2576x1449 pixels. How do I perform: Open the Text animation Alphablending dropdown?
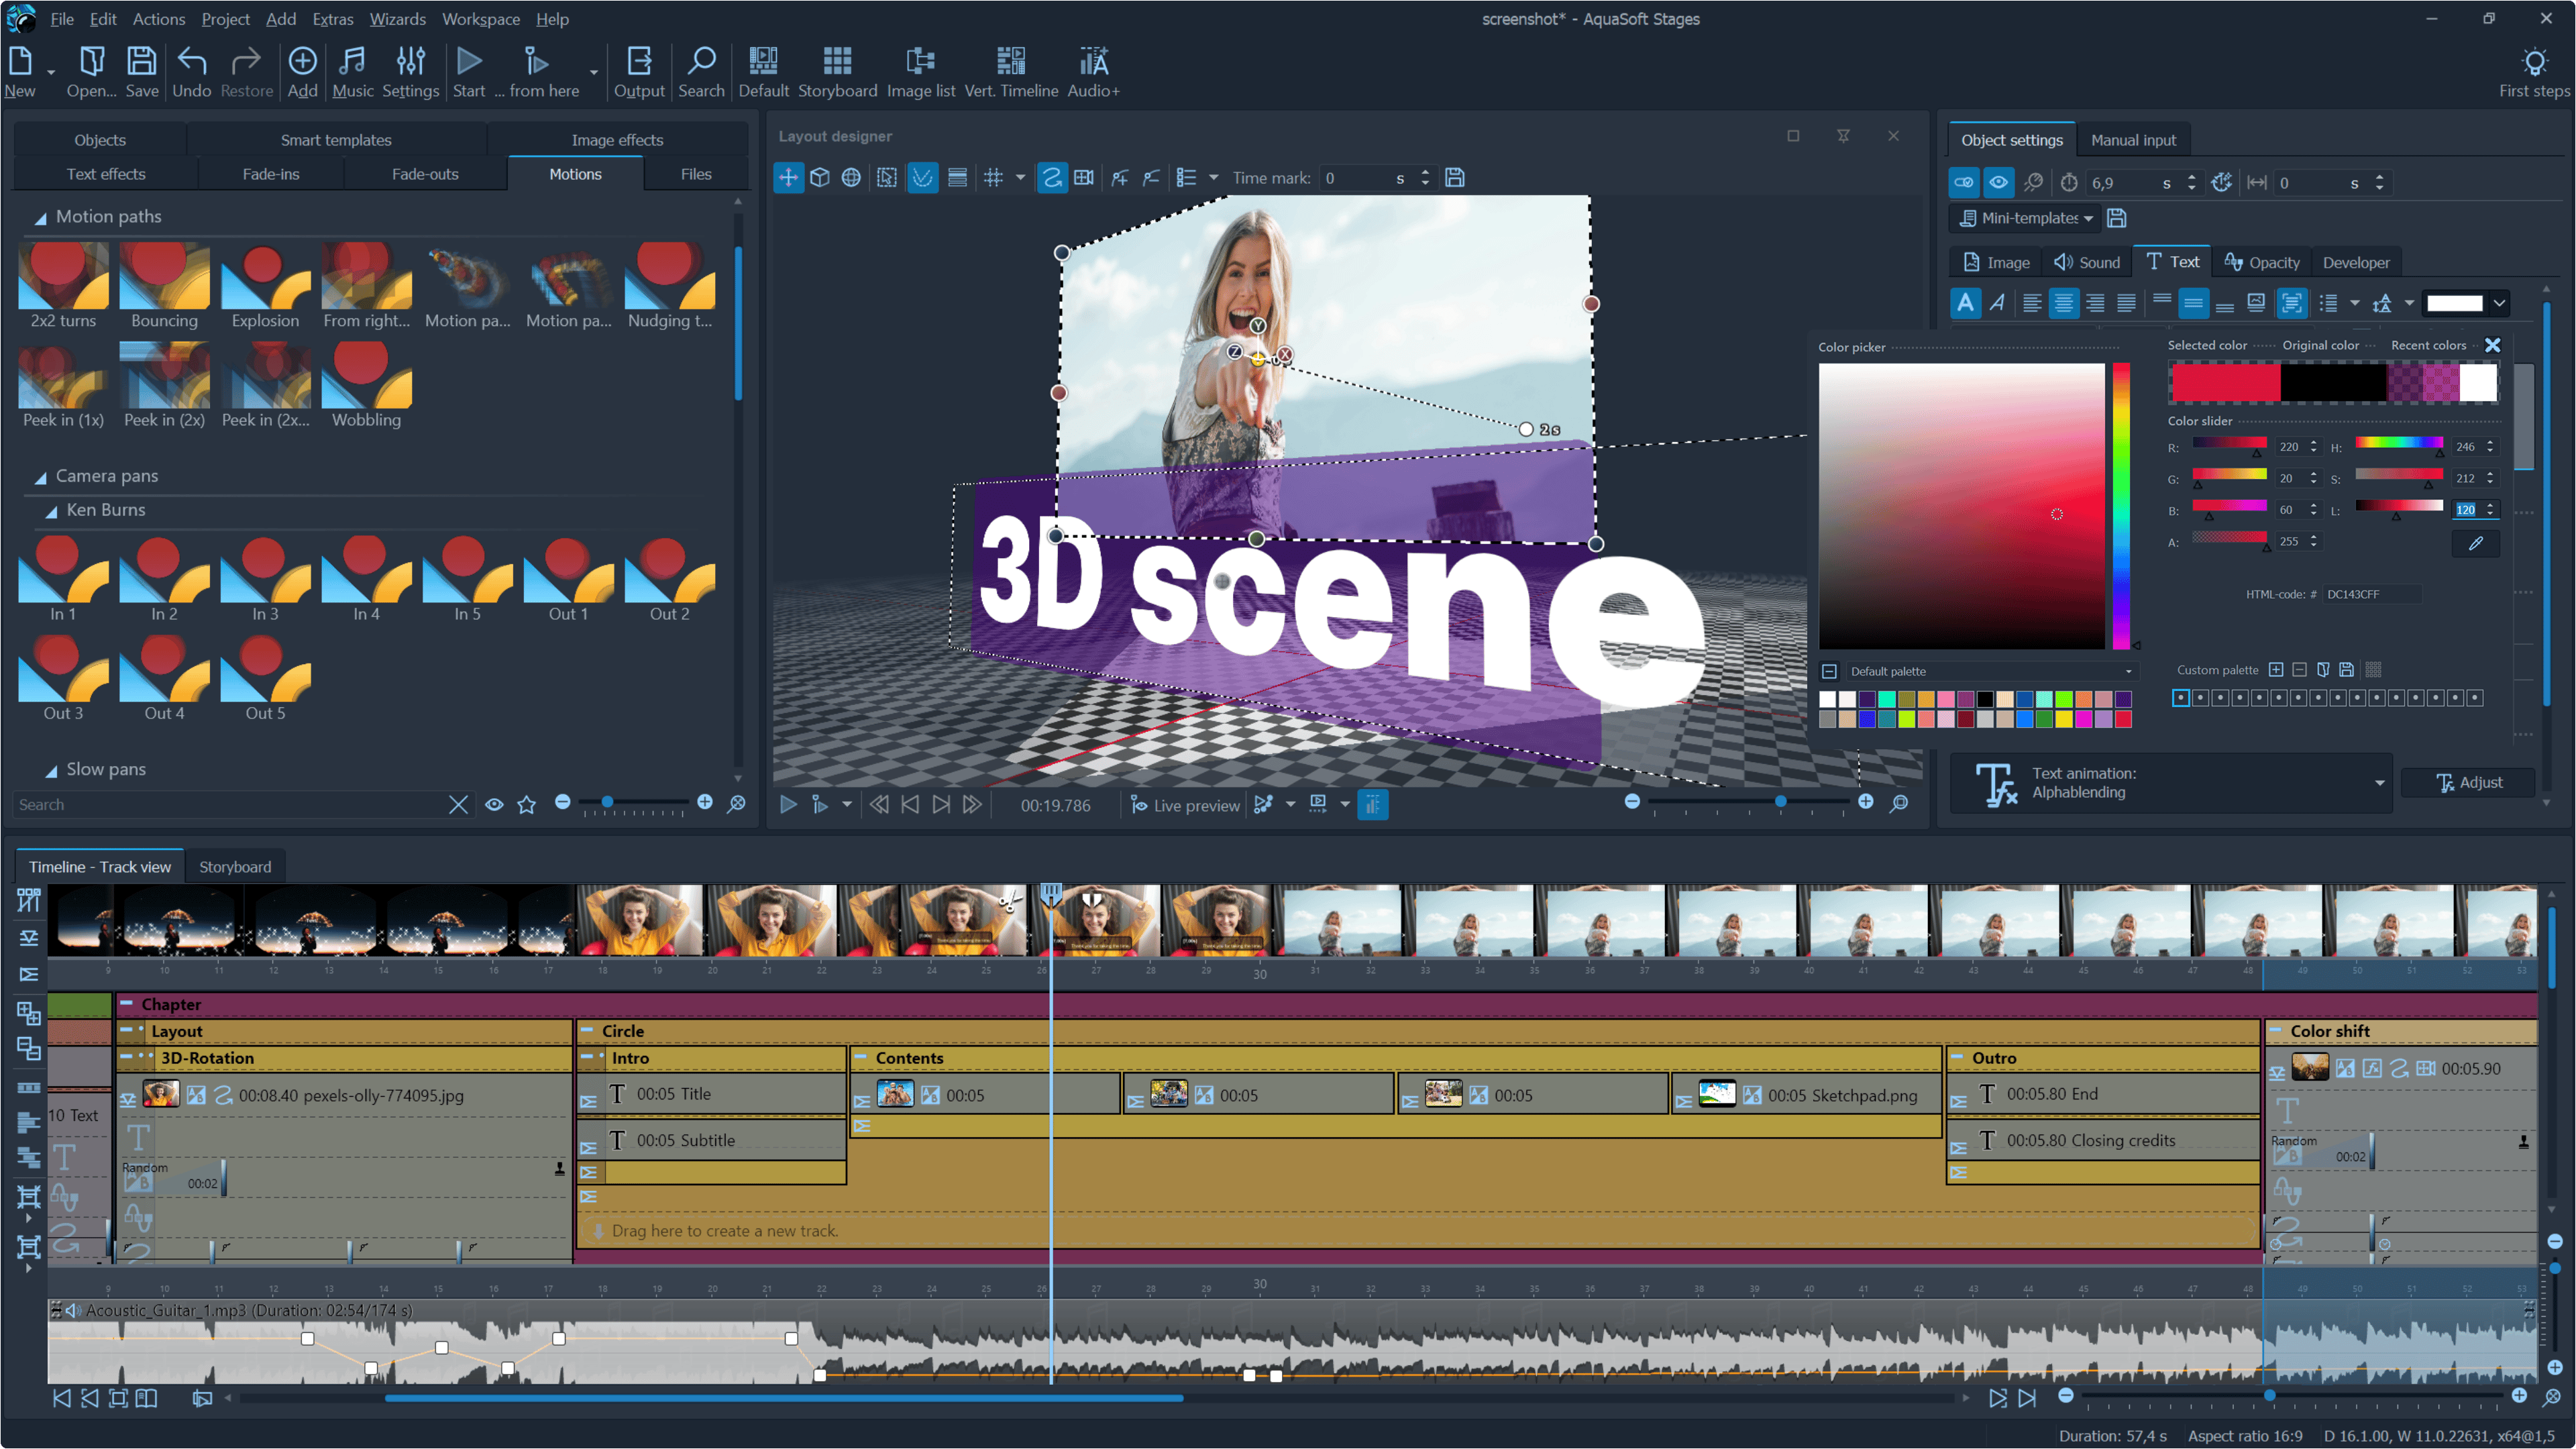point(2379,783)
